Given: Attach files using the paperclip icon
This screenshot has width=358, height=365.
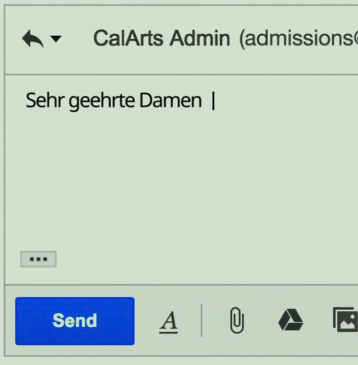Looking at the screenshot, I should tap(236, 322).
